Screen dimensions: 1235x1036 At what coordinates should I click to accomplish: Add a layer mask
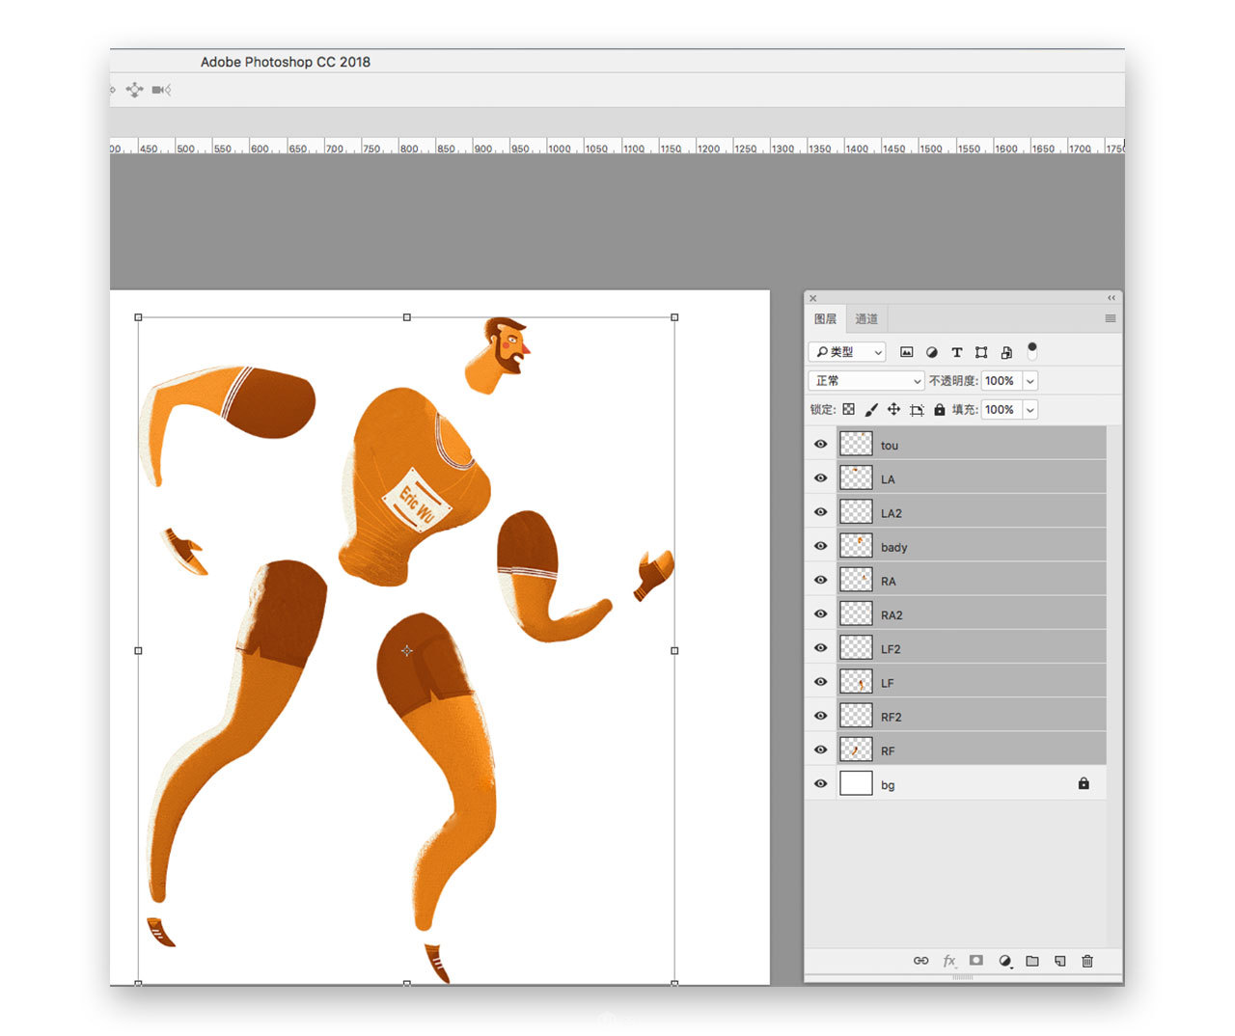click(x=976, y=961)
